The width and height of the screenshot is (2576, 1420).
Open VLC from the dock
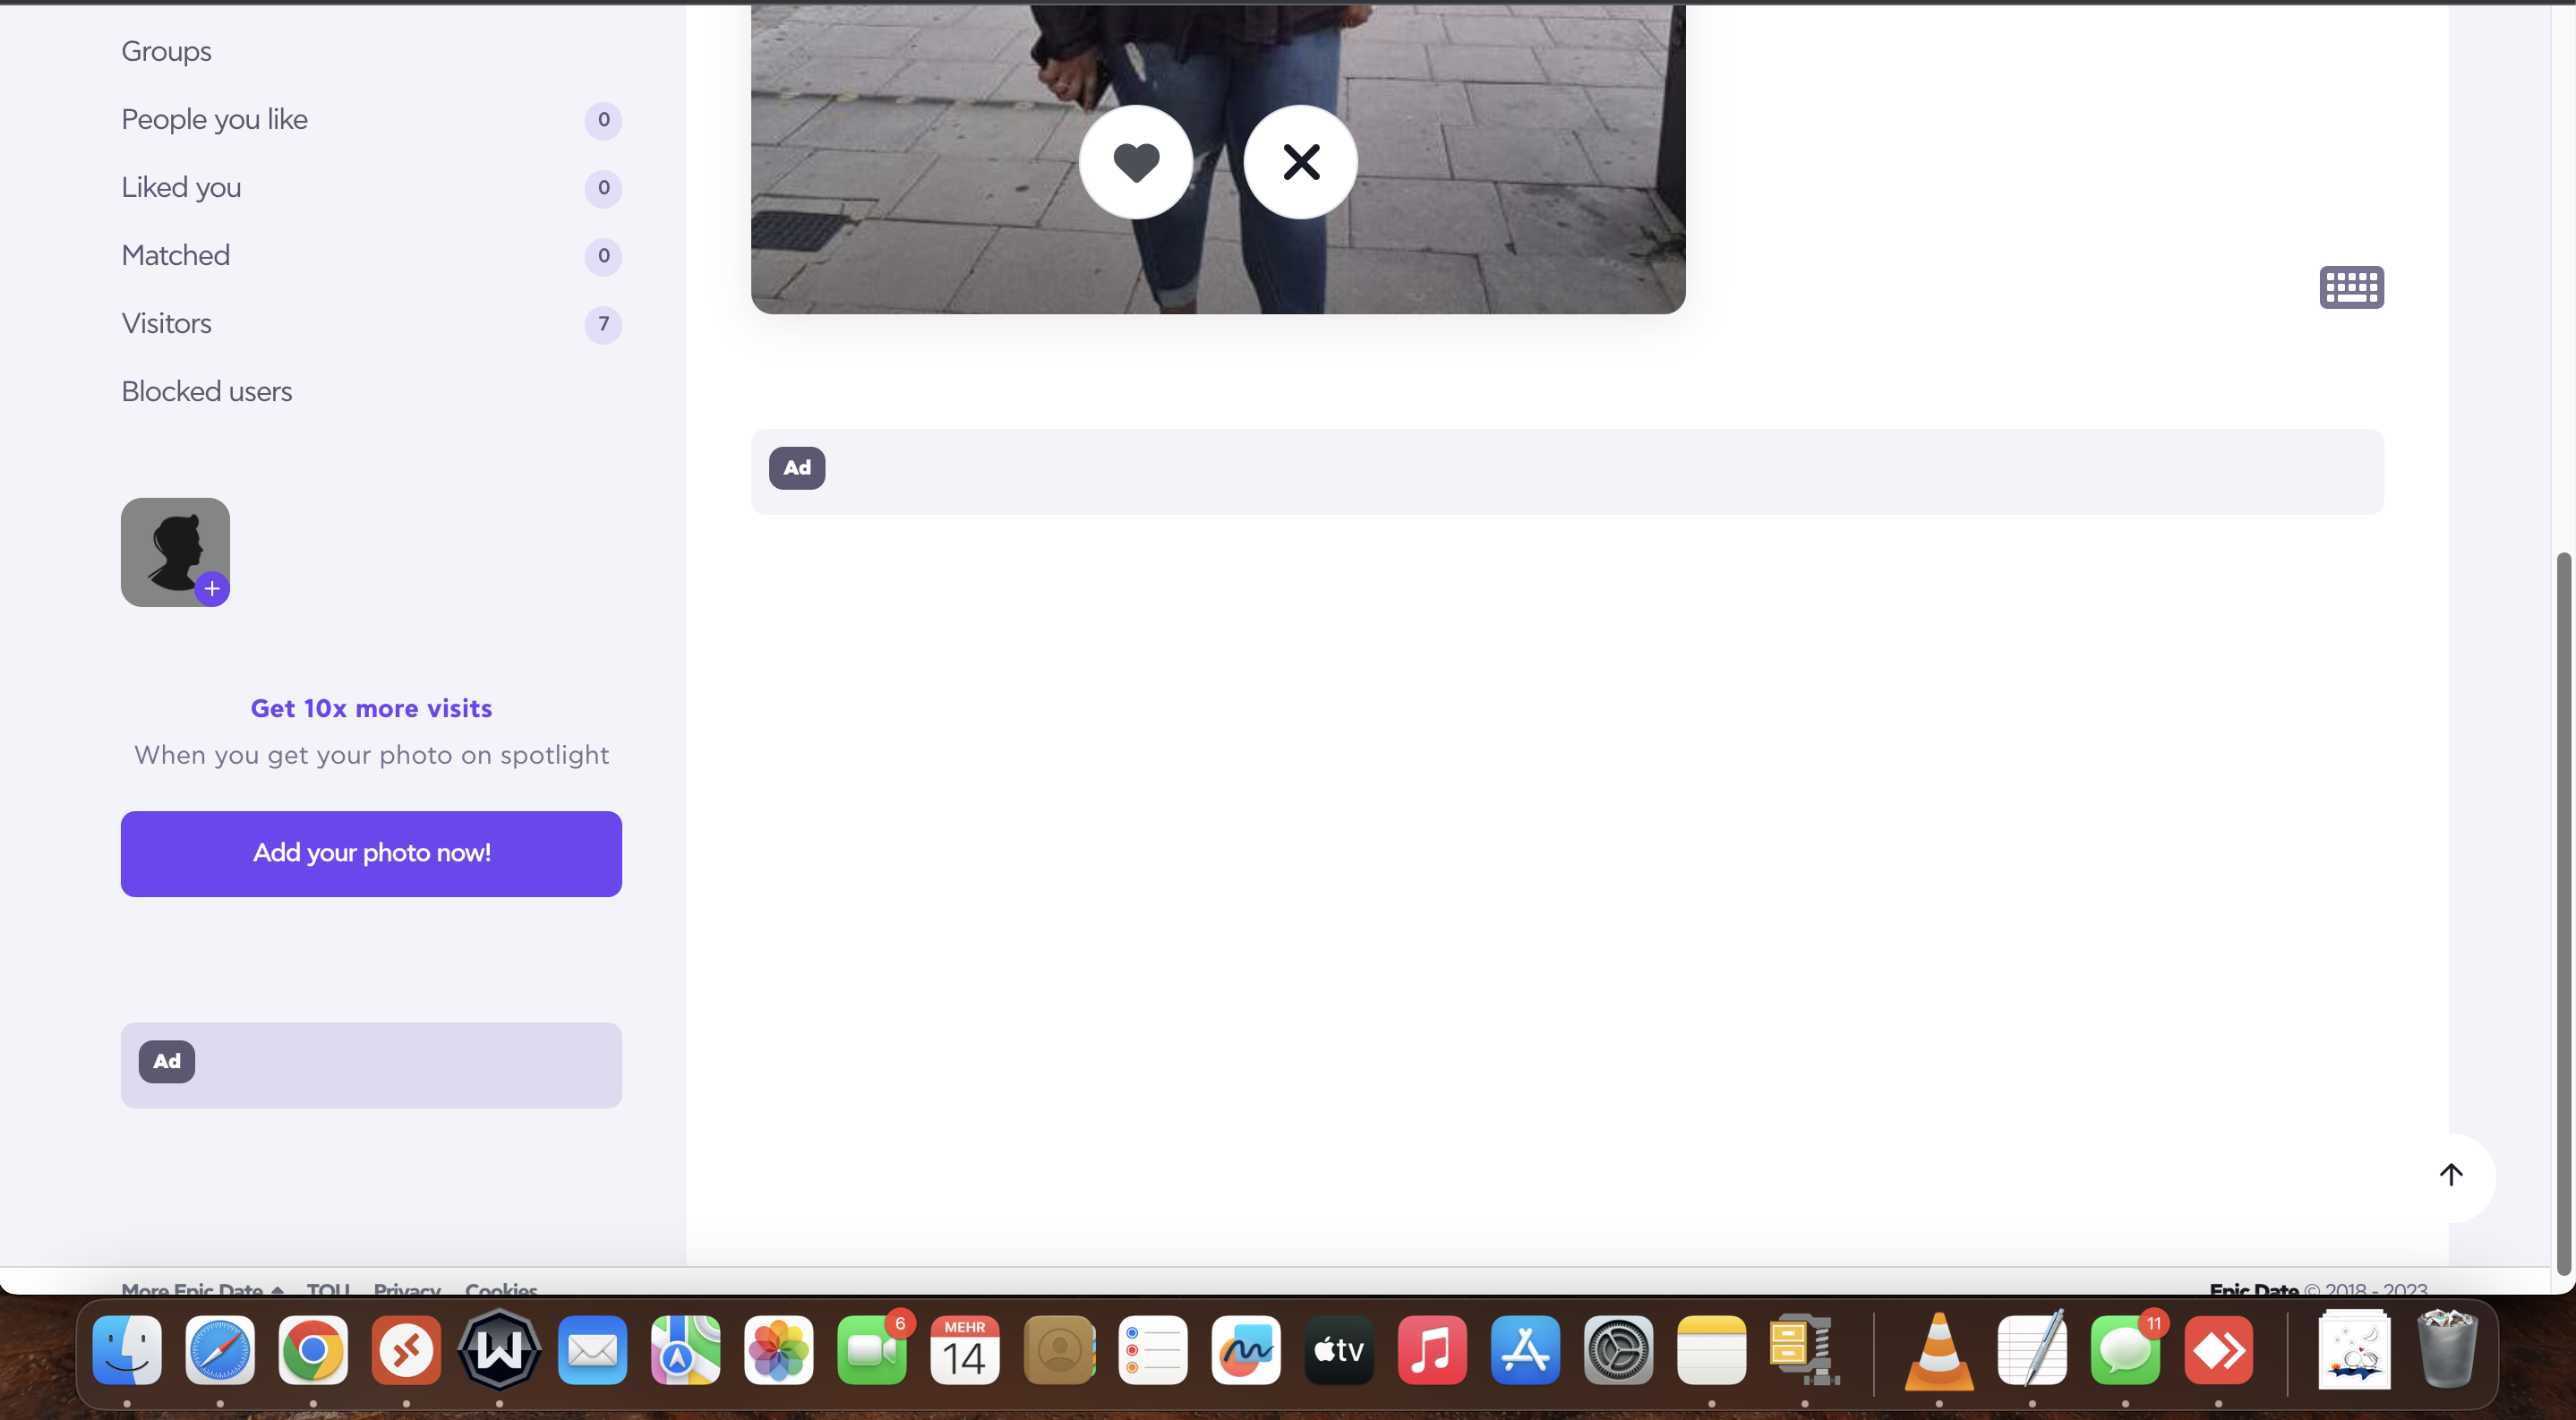click(x=1938, y=1352)
